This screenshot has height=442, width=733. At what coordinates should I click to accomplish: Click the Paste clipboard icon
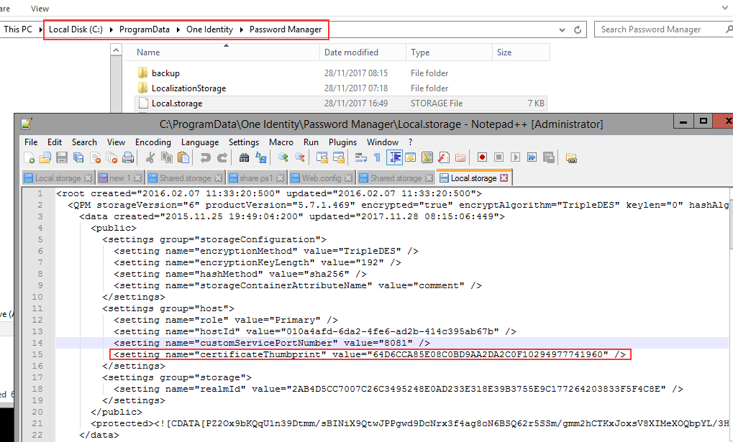[x=183, y=157]
